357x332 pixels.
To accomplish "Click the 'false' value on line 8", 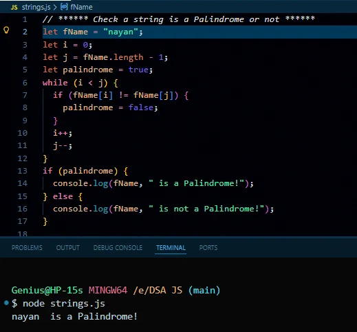I will pyautogui.click(x=141, y=107).
